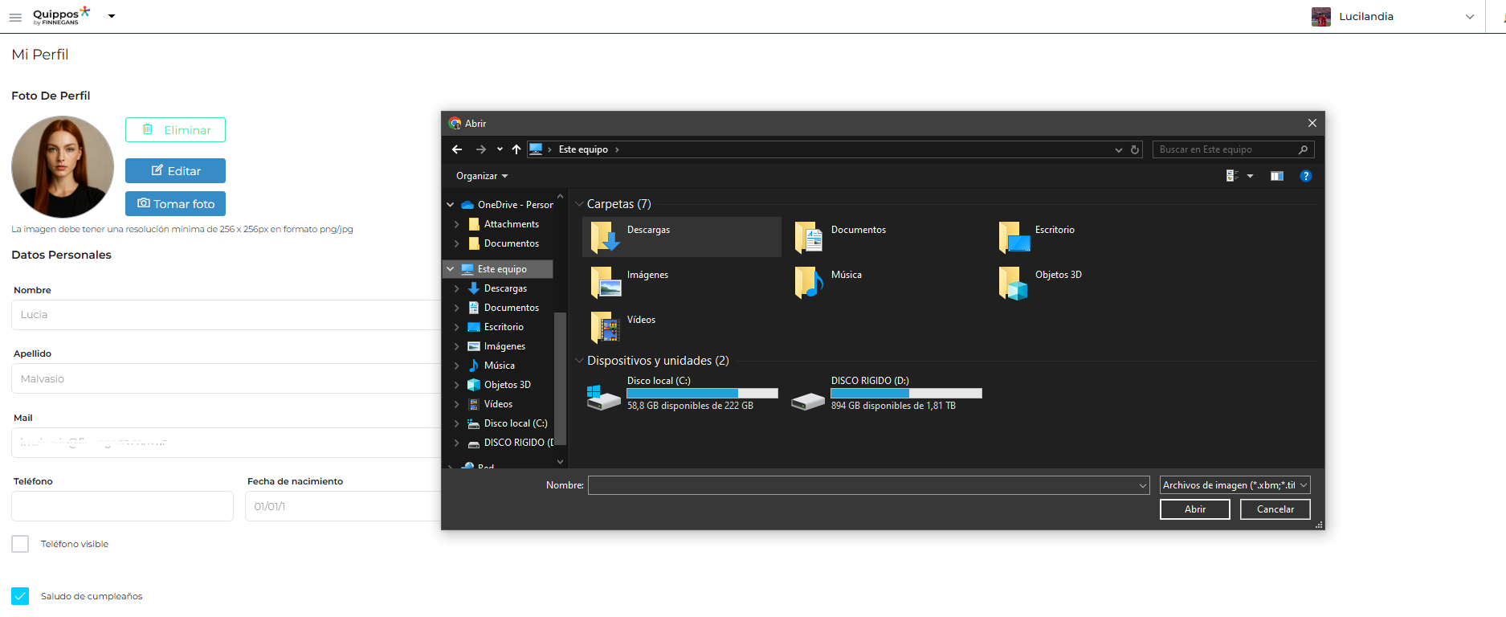Uncheck Saludo de cumpleaños

click(20, 596)
